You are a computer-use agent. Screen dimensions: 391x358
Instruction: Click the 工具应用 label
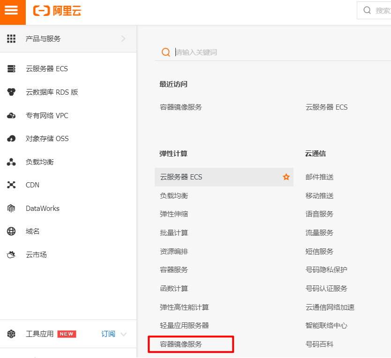(x=40, y=334)
